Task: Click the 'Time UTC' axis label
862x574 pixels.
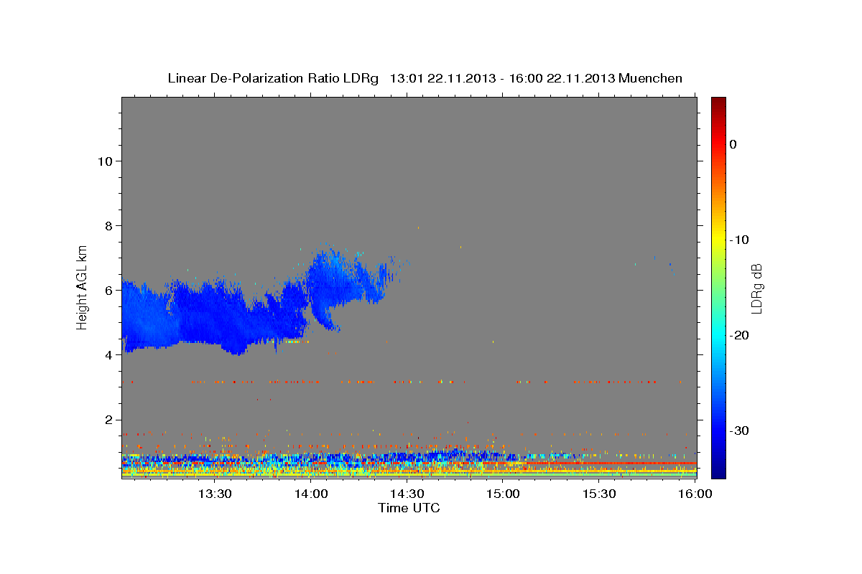Action: pyautogui.click(x=409, y=508)
